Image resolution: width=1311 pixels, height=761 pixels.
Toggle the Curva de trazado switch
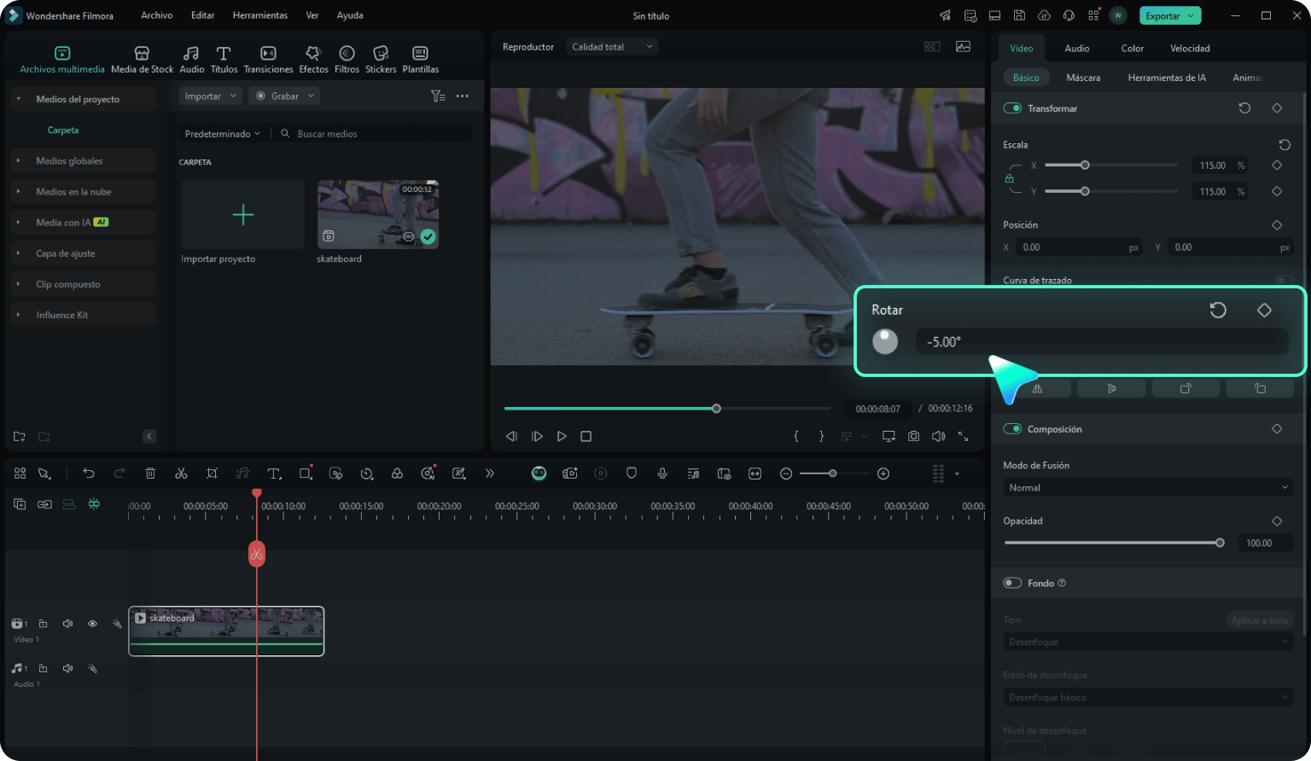tap(1284, 280)
